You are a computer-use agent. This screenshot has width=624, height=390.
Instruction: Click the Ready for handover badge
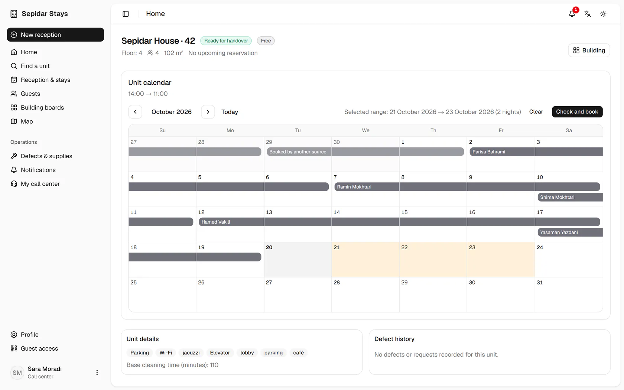226,41
